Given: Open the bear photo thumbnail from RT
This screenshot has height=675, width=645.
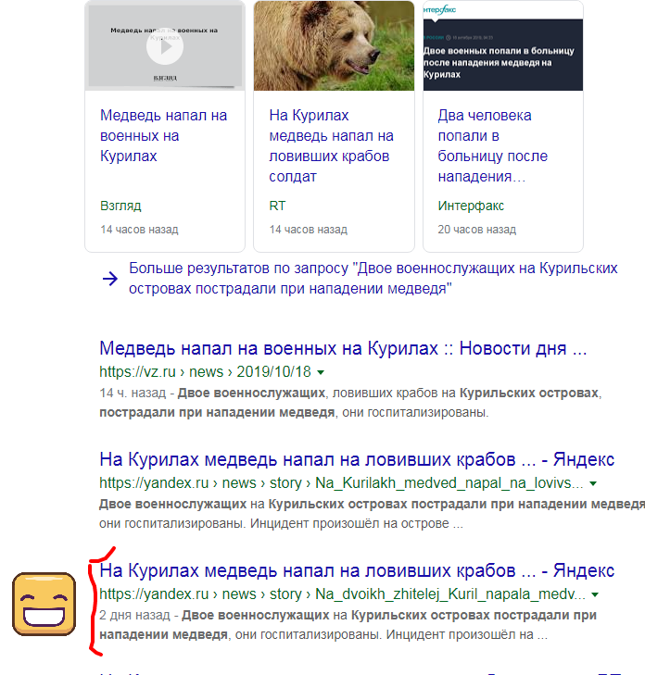Looking at the screenshot, I should pos(334,45).
